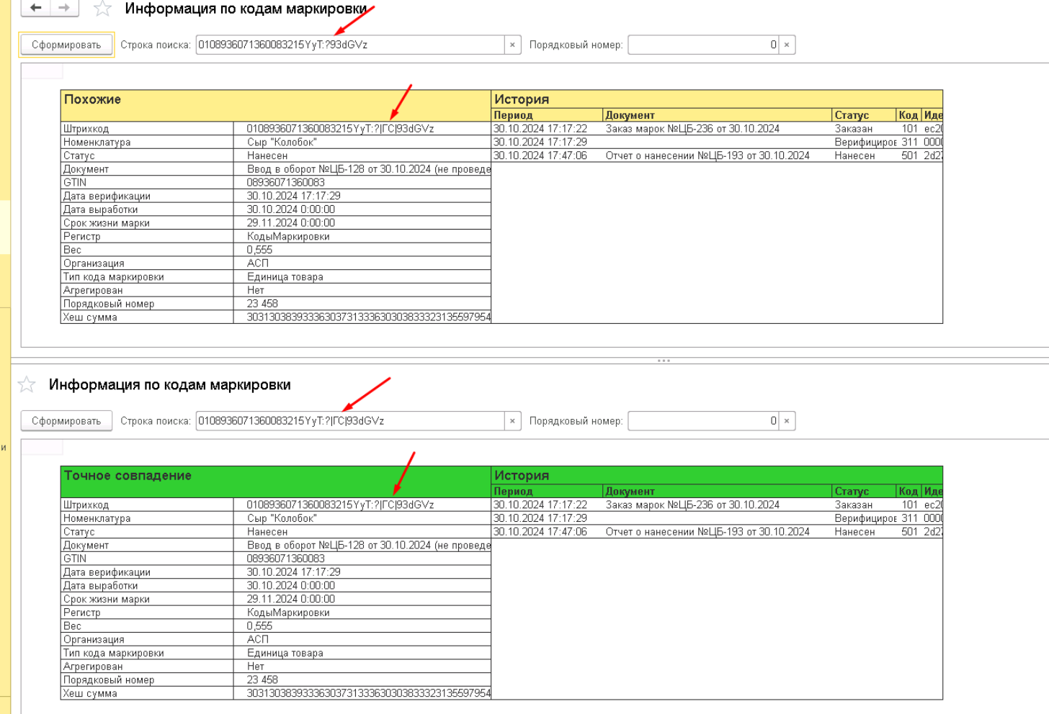Click the bottom Порядковый номер input field

click(703, 421)
